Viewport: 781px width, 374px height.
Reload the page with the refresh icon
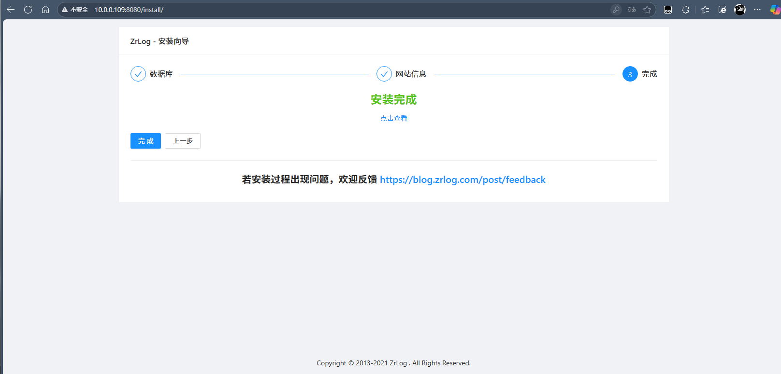pyautogui.click(x=28, y=10)
